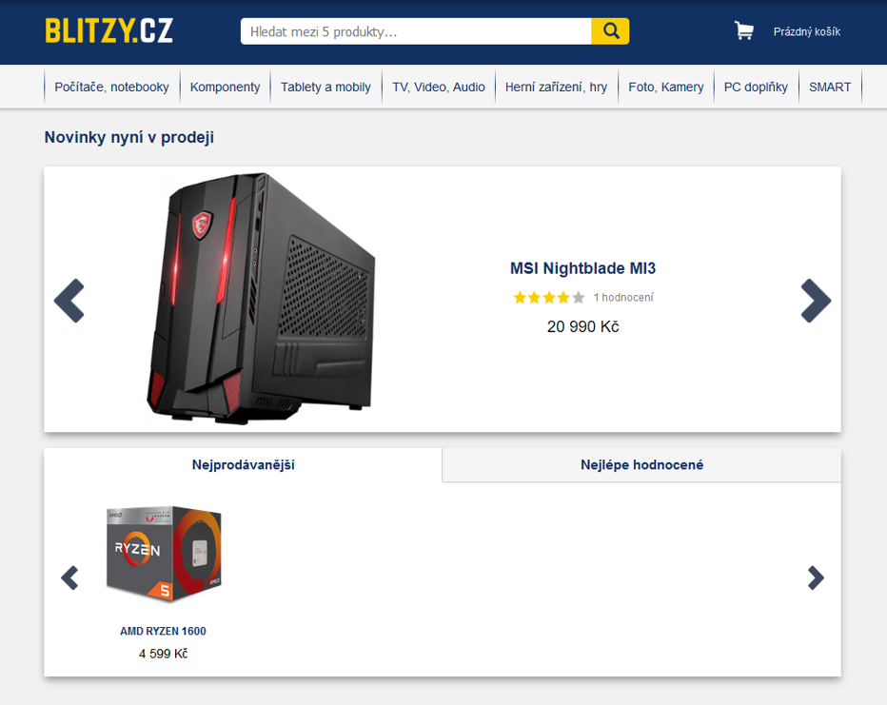Select the Nejprodávanější tab
Viewport: 887px width, 705px height.
coord(244,464)
